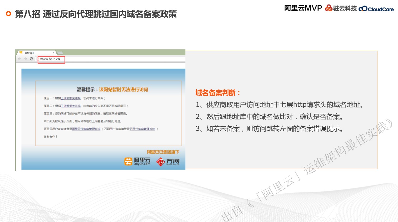Open 万网代备案管理系统 link

pos(142,129)
